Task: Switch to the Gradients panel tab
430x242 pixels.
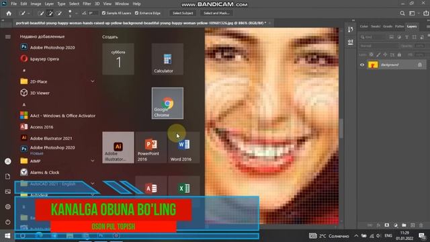Action: point(388,26)
